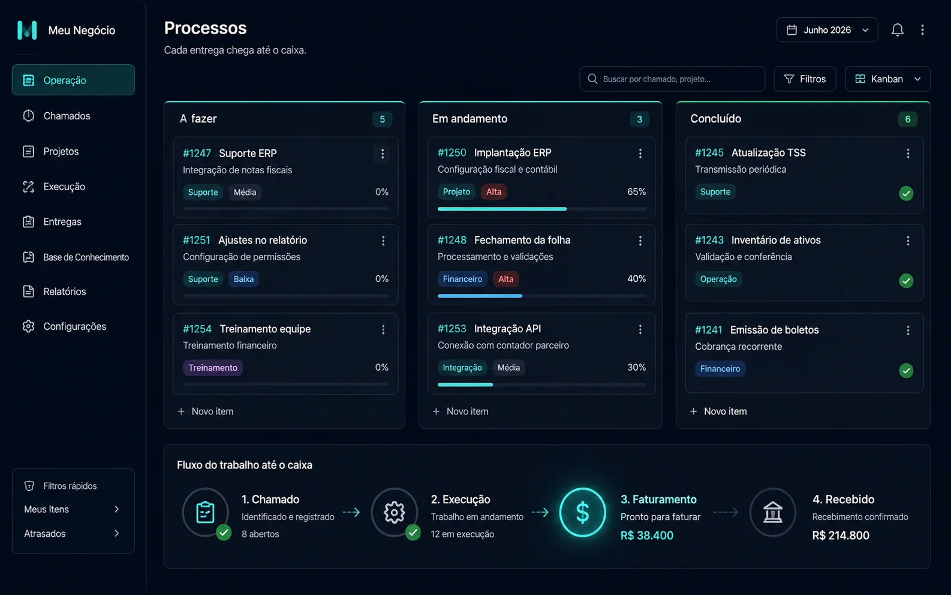Screen dimensions: 951x595
Task: Click the Operação tag on Inventário de ativos
Action: tap(718, 279)
